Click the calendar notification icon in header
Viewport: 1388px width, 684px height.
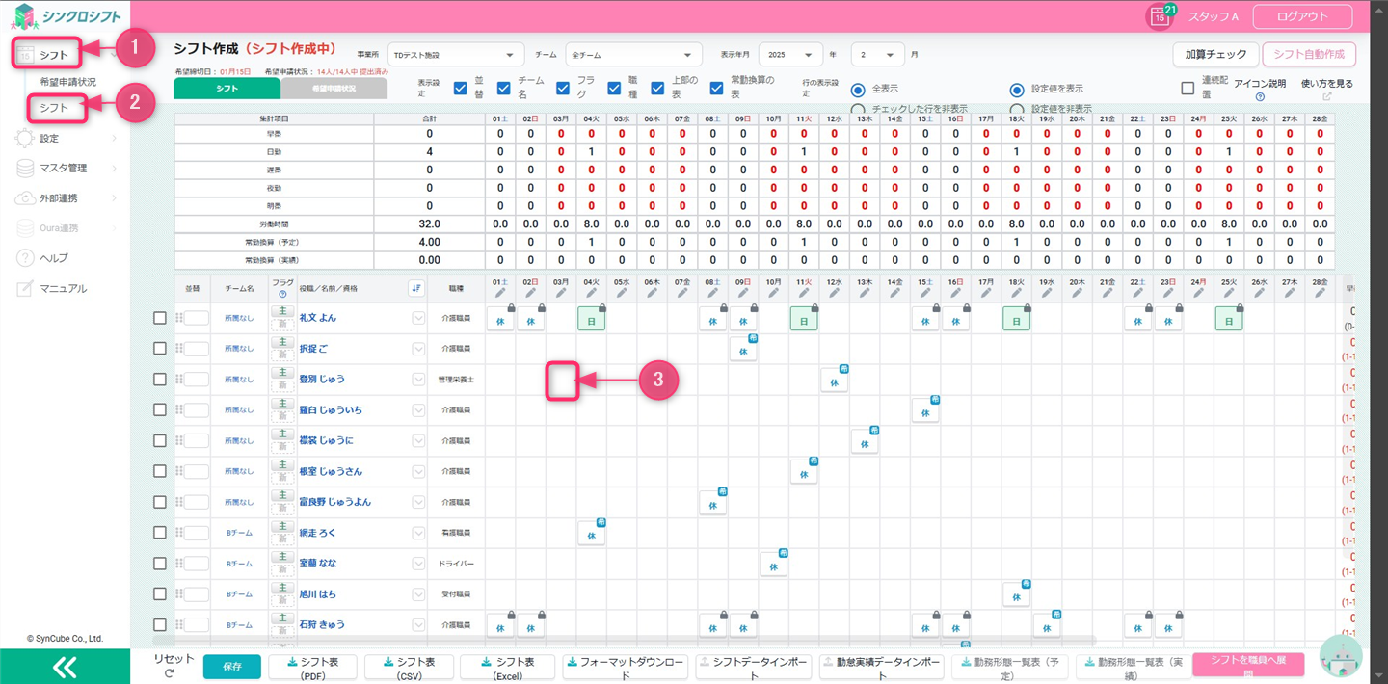[1159, 16]
